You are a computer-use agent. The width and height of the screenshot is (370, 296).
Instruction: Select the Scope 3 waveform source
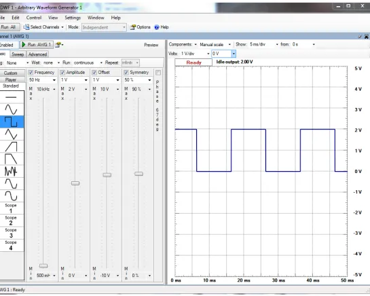(x=11, y=233)
